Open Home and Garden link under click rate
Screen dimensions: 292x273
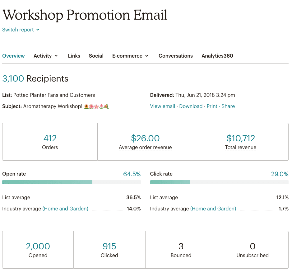[x=213, y=209]
